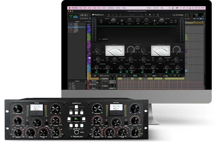Open the Click to connect dropdown

[x=106, y=76]
